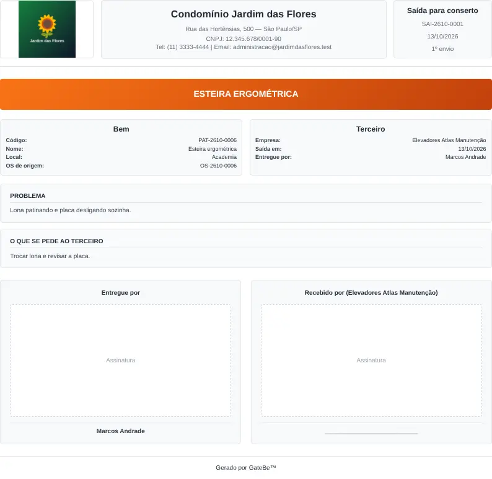The height and width of the screenshot is (479, 492).
Task: Click the PROBLEMA heading
Action: (x=28, y=196)
